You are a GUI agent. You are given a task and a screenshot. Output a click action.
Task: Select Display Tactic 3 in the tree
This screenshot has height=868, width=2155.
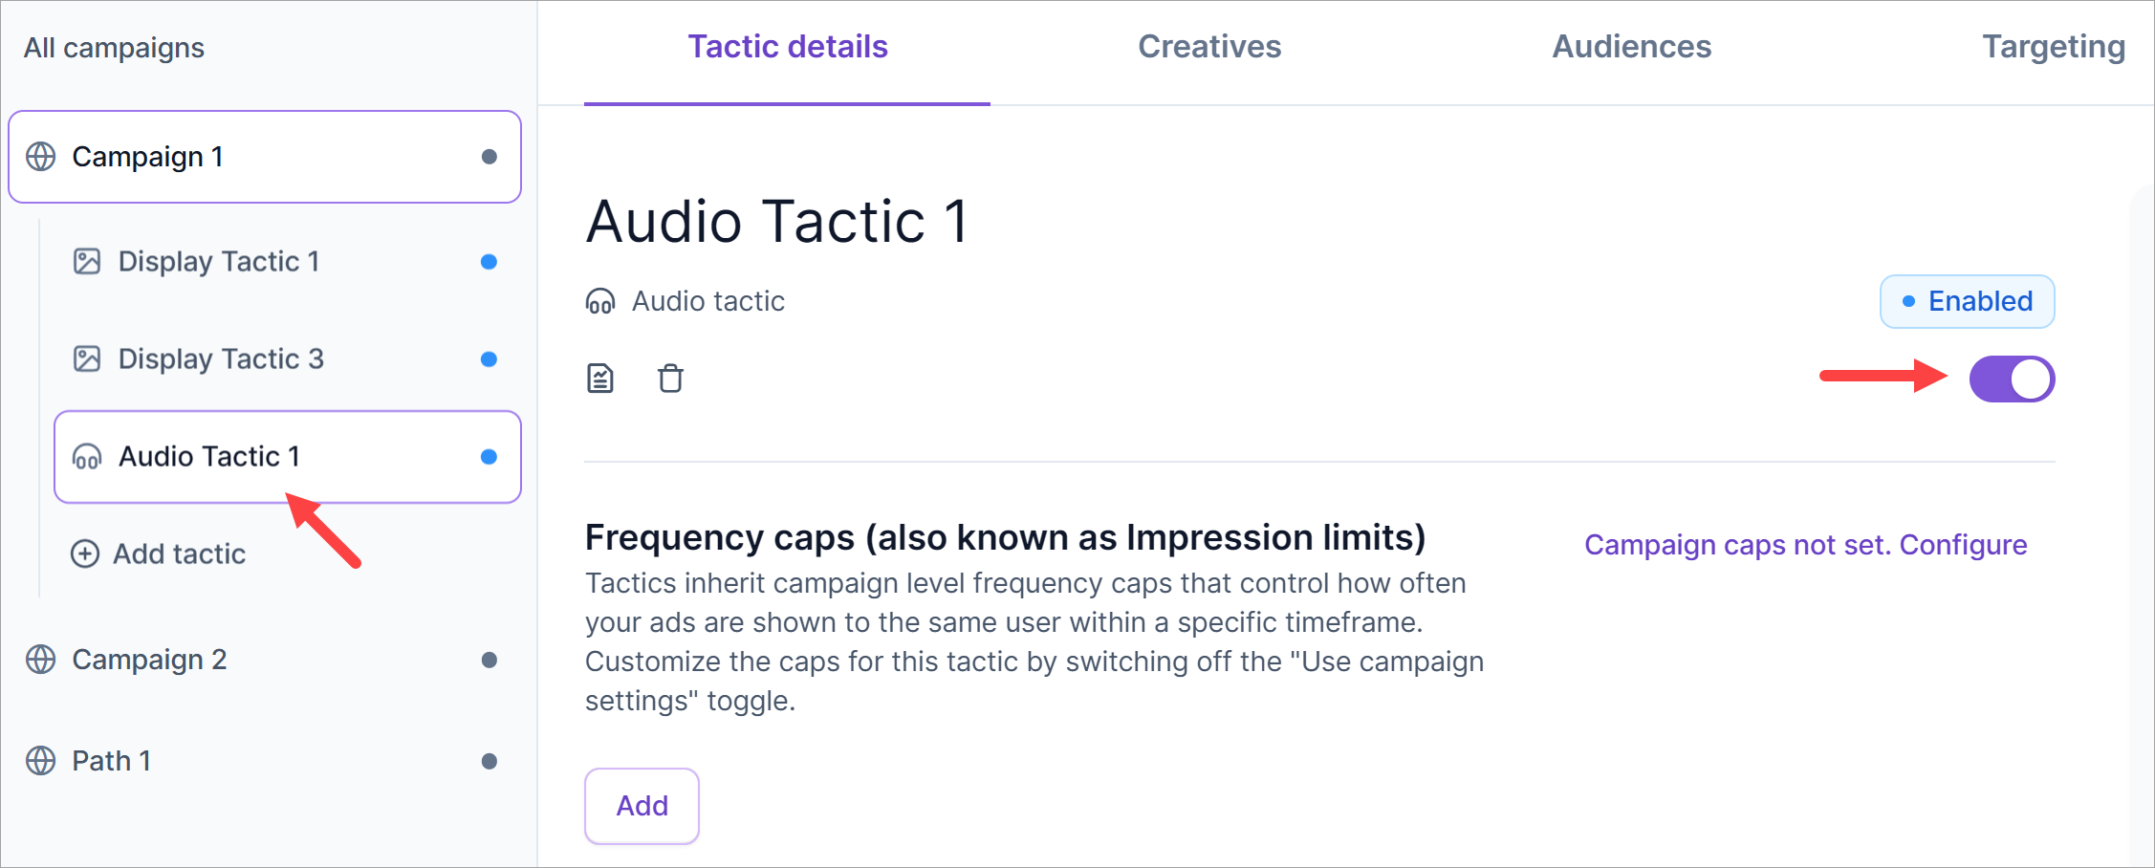click(x=221, y=359)
